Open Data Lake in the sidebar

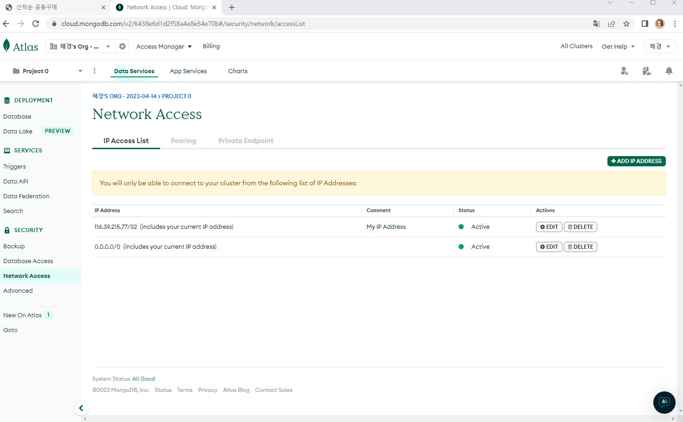click(18, 131)
